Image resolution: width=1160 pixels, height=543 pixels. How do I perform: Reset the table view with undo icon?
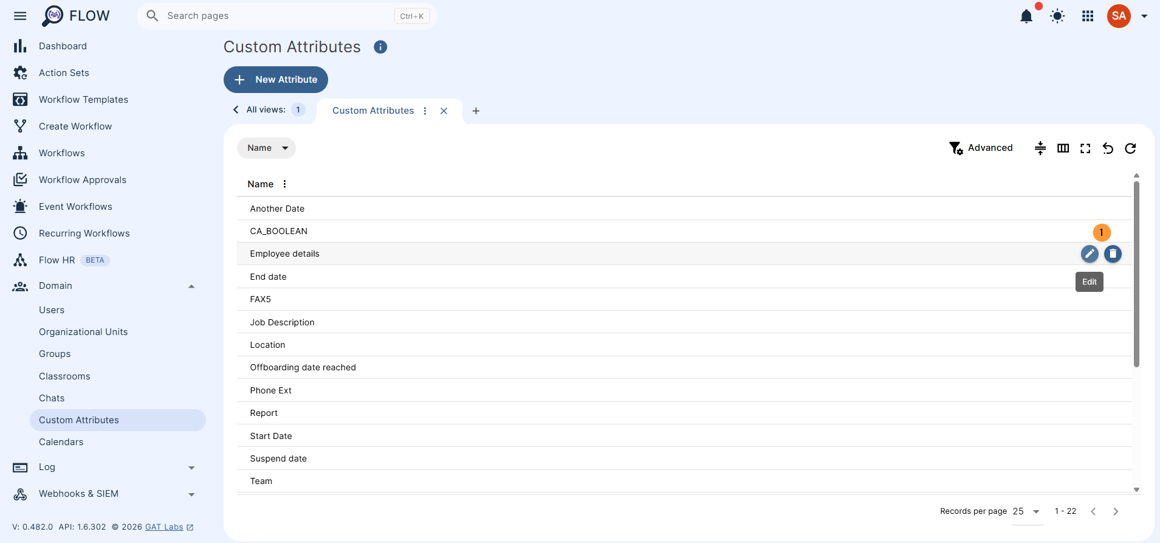[x=1108, y=148]
